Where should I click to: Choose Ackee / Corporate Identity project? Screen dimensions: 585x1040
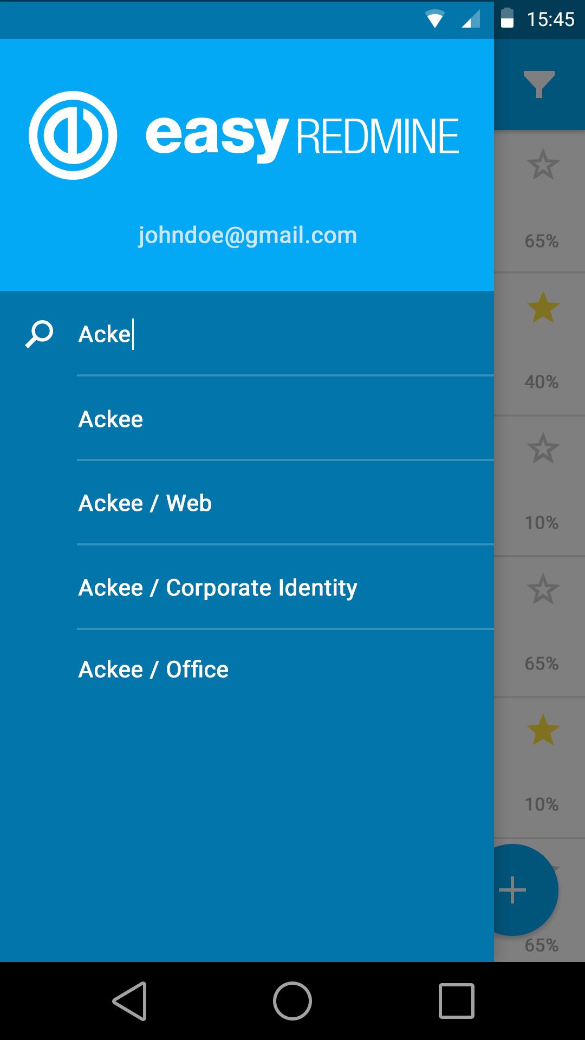218,588
